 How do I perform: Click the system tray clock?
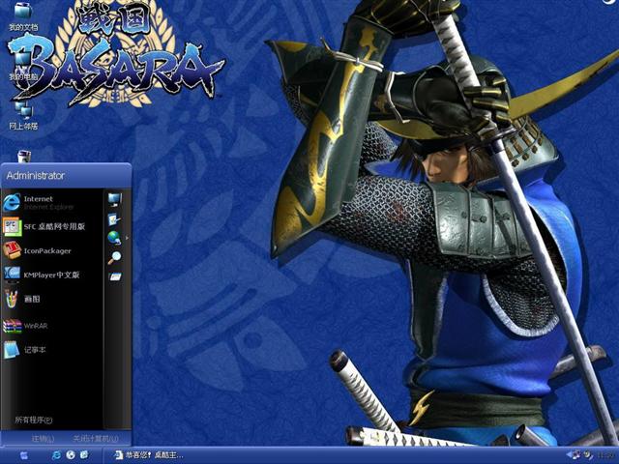607,455
